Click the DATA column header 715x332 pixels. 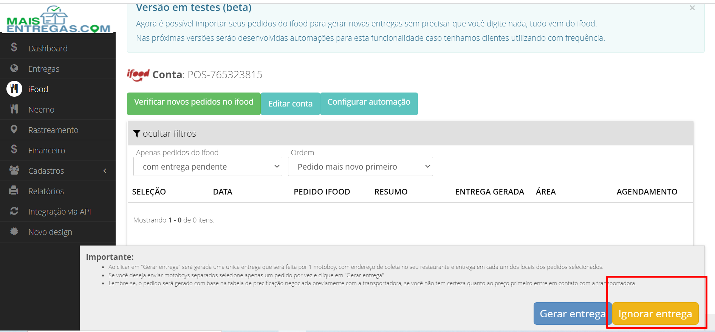click(223, 191)
